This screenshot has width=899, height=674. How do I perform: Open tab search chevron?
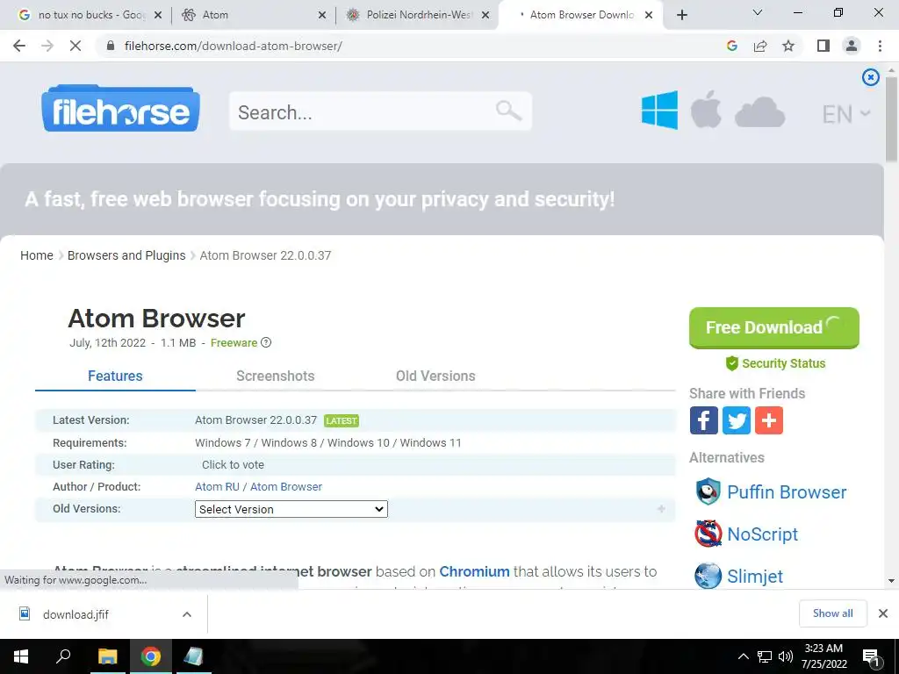[x=758, y=12]
